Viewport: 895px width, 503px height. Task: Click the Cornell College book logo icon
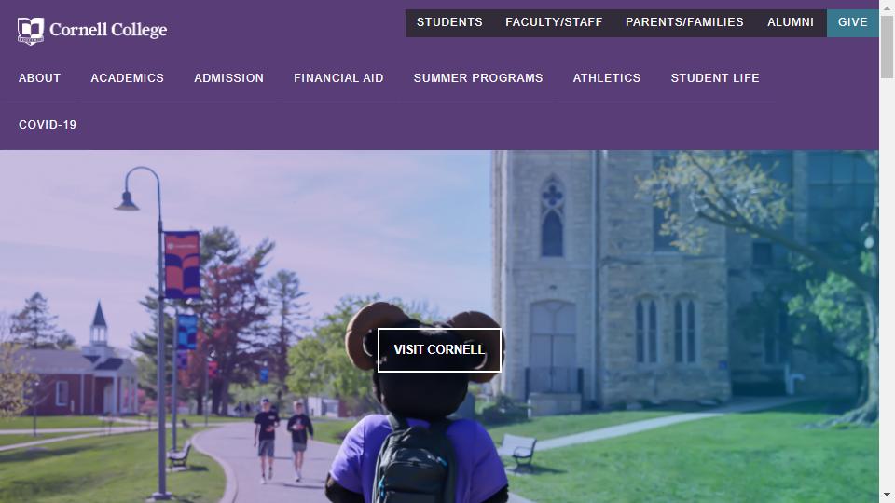30,31
